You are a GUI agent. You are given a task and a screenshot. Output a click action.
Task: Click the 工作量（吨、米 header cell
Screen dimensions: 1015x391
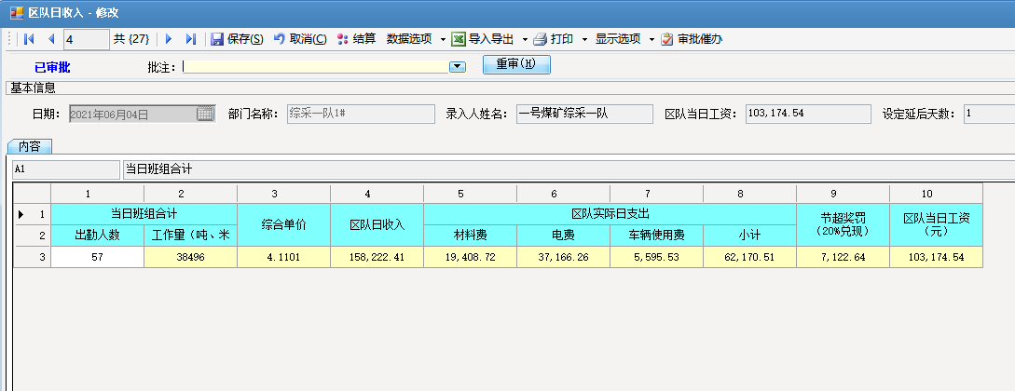pos(190,236)
